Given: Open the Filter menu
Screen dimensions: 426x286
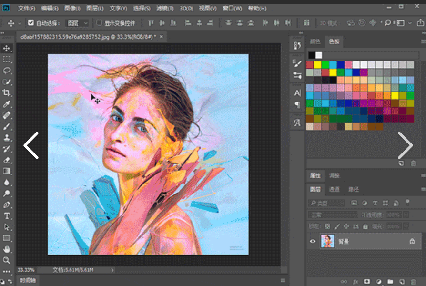Looking at the screenshot, I should pos(165,9).
